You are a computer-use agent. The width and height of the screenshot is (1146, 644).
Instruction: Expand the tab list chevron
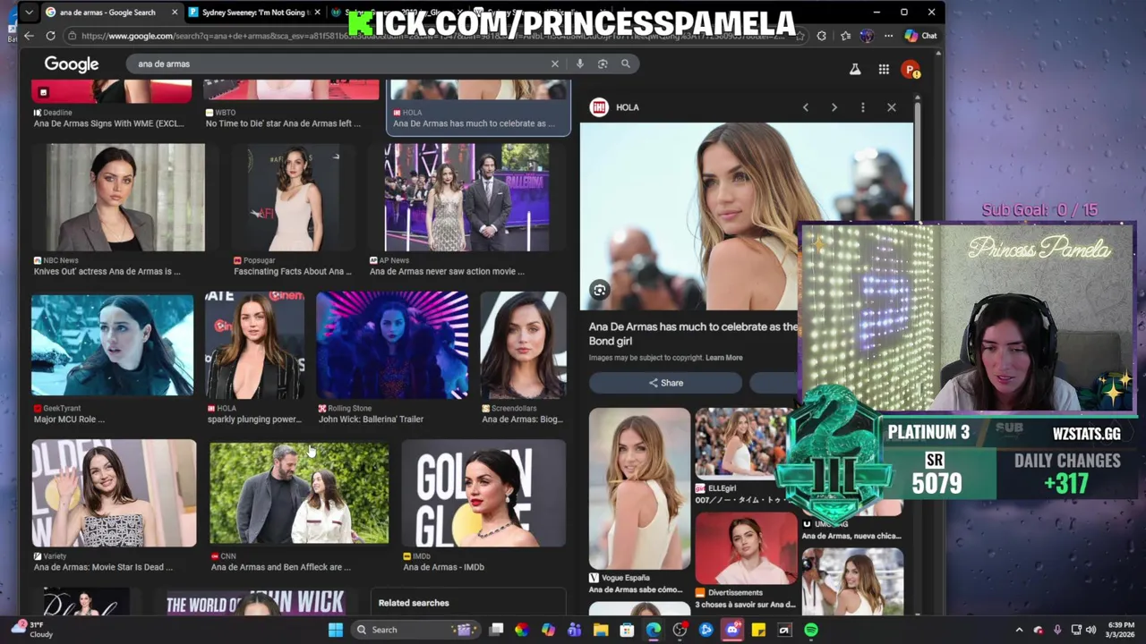tap(30, 13)
